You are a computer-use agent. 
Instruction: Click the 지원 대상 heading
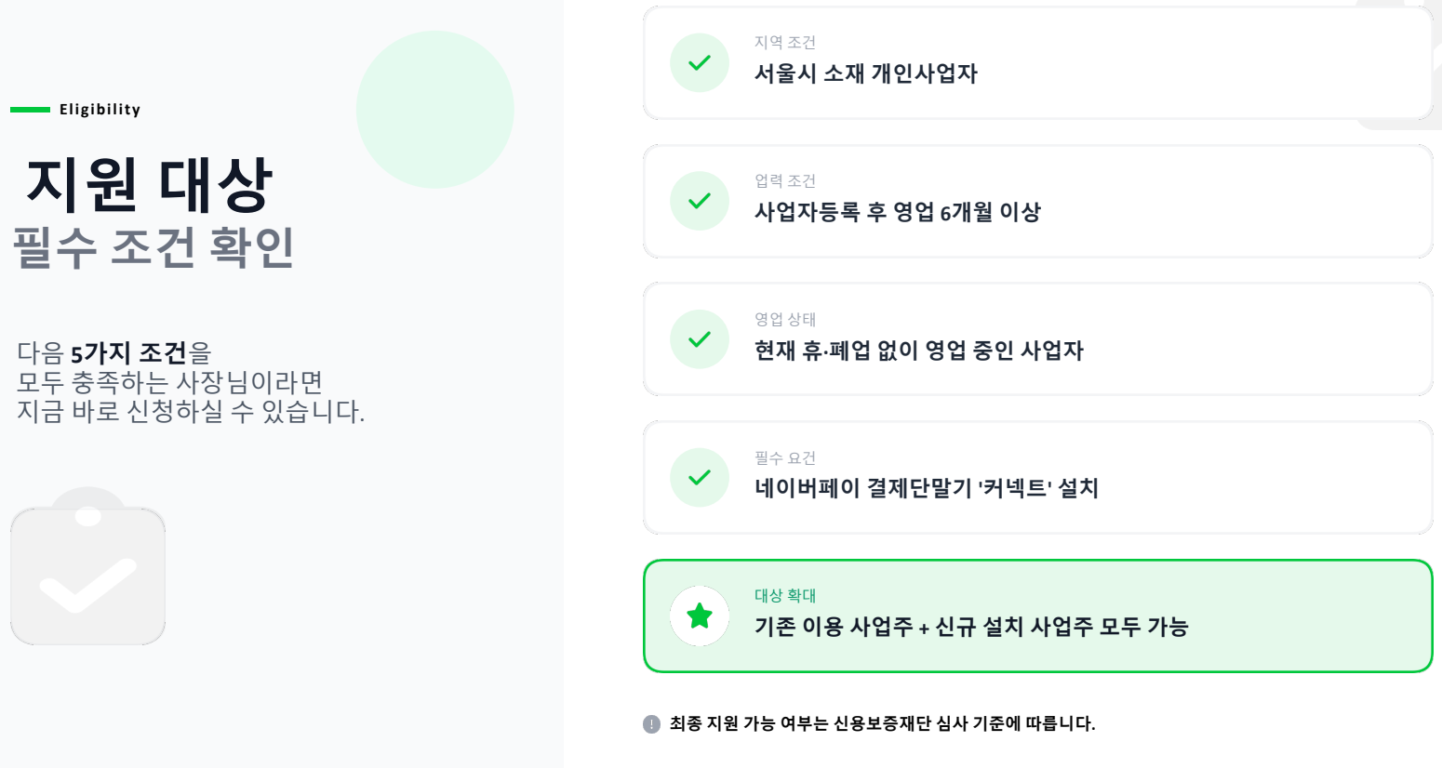[x=150, y=183]
